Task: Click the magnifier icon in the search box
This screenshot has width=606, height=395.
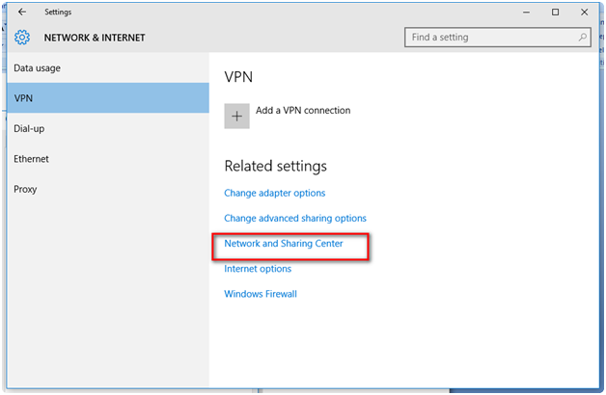Action: 583,38
